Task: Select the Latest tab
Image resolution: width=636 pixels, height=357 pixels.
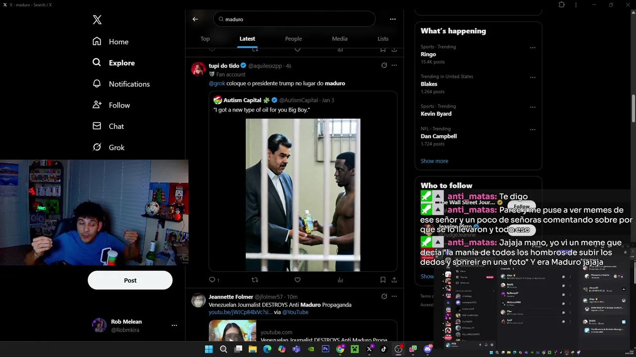Action: click(x=247, y=39)
